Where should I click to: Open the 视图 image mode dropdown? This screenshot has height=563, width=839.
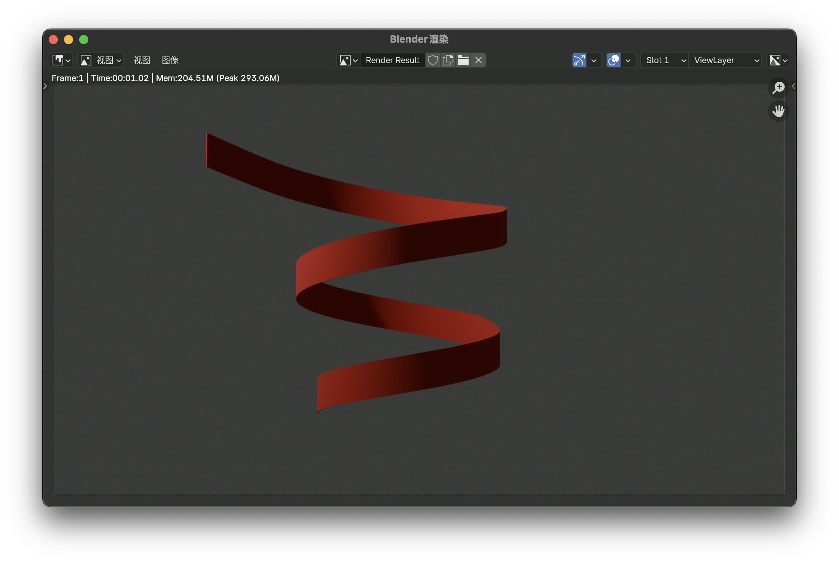(101, 60)
